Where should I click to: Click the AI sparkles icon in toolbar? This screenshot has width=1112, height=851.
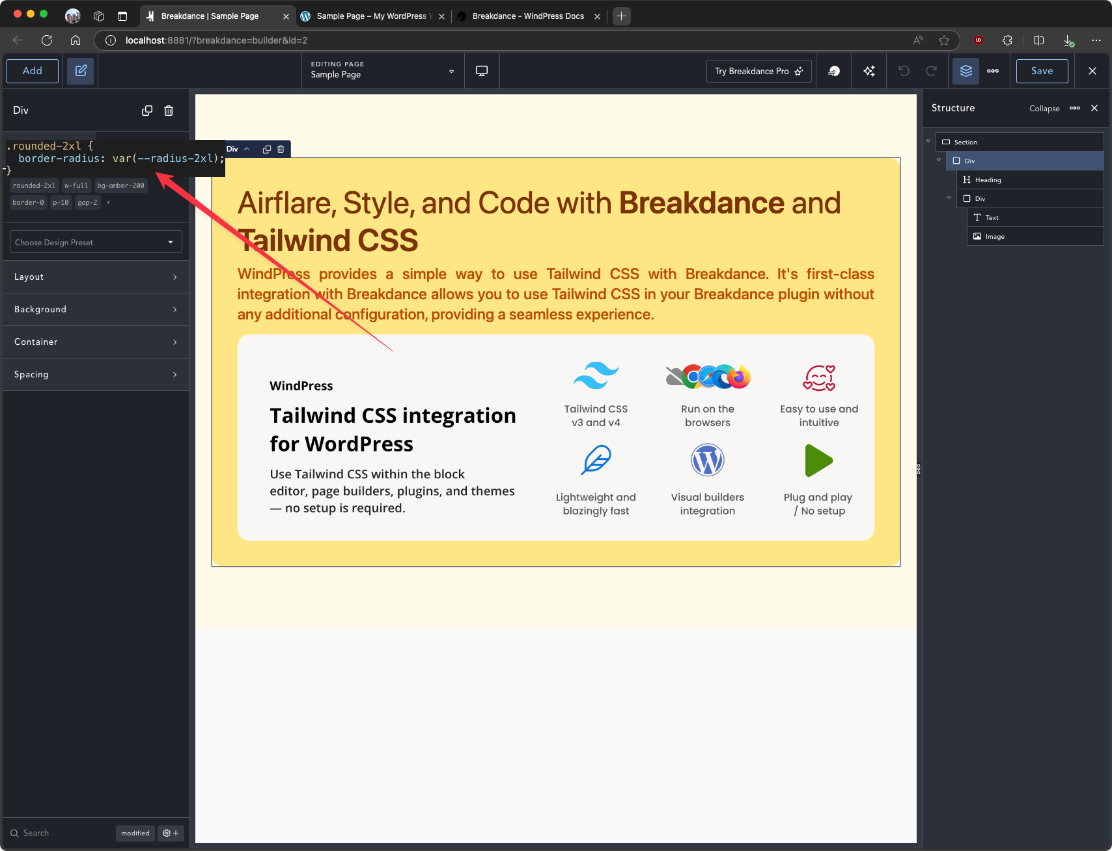[x=869, y=71]
